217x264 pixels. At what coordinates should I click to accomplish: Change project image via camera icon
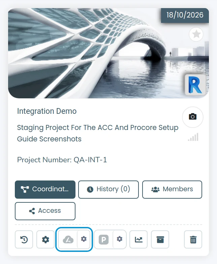pyautogui.click(x=193, y=117)
